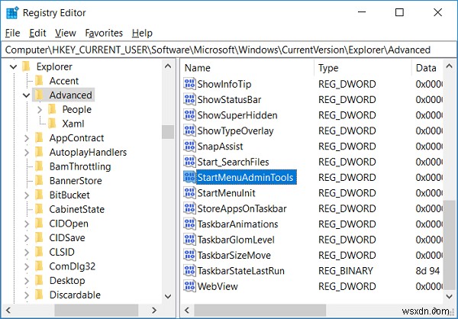Click the Xaml folder icon

pos(52,124)
